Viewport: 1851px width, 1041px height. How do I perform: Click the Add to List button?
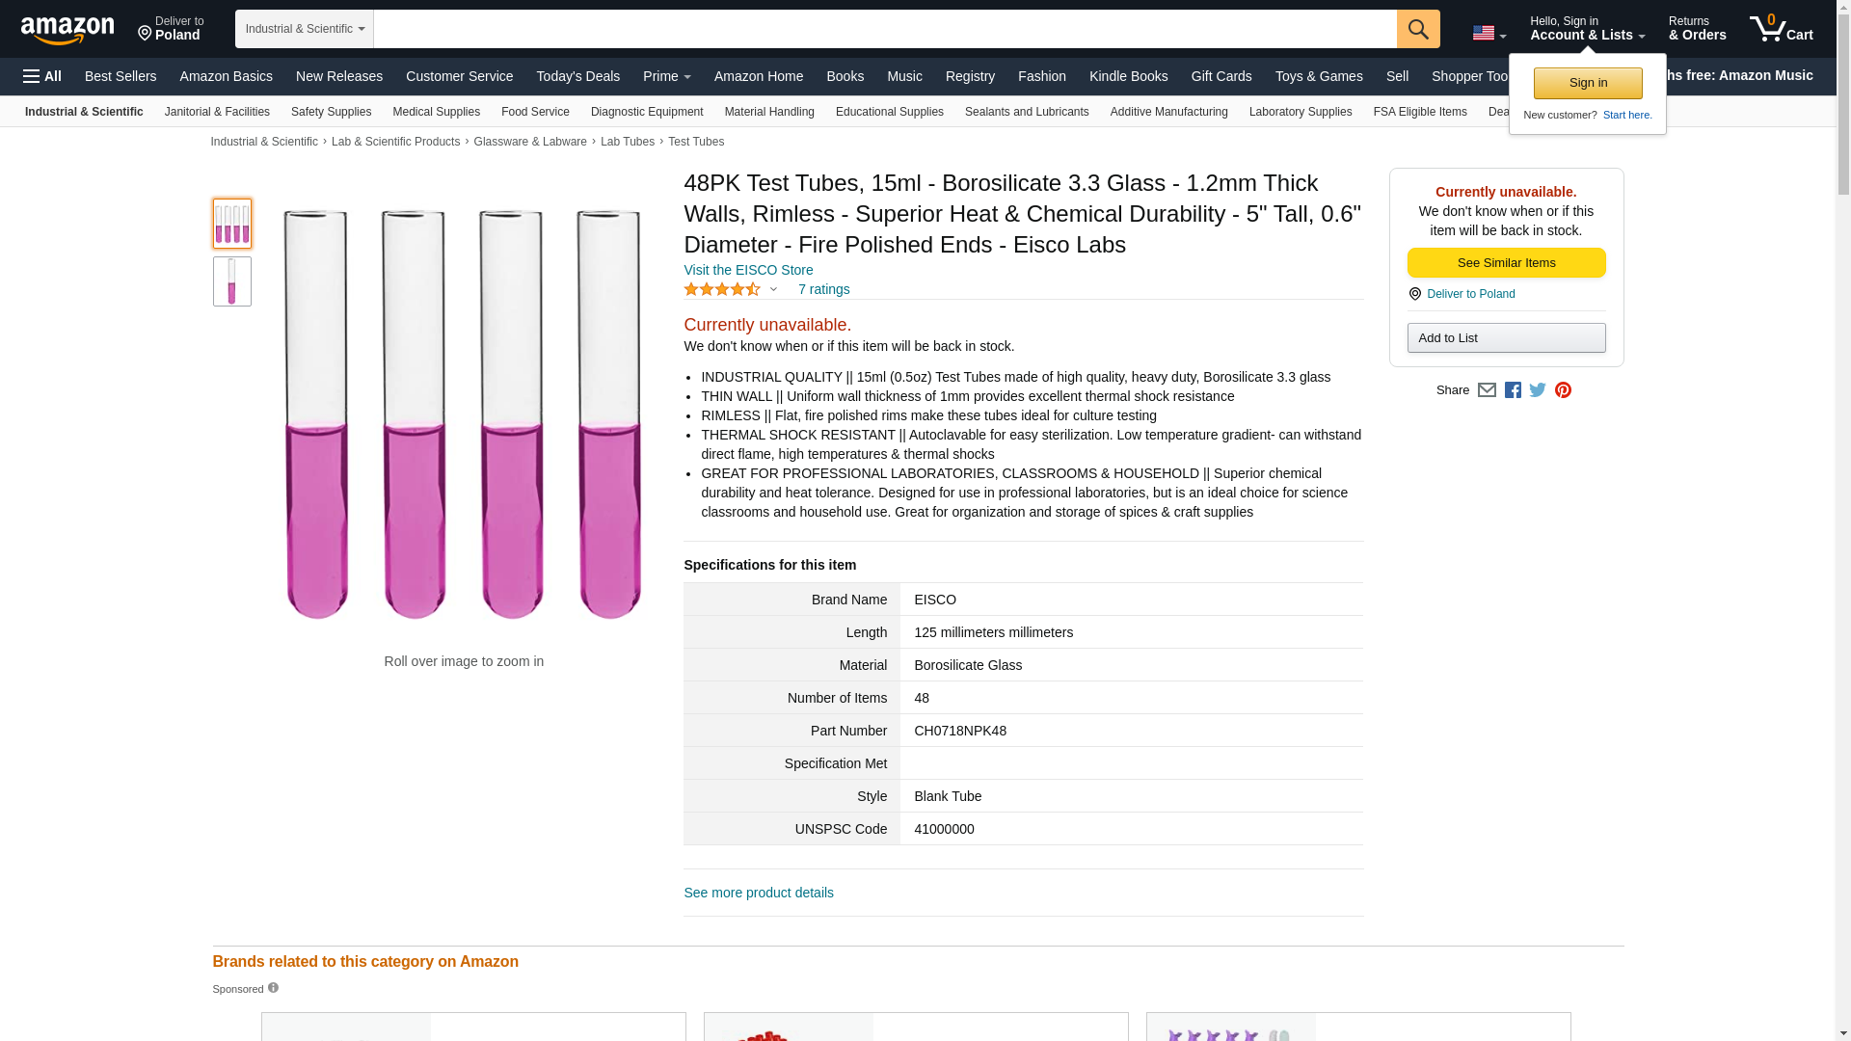(x=1506, y=338)
